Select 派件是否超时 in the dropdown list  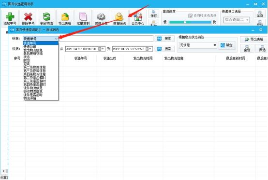point(41,95)
